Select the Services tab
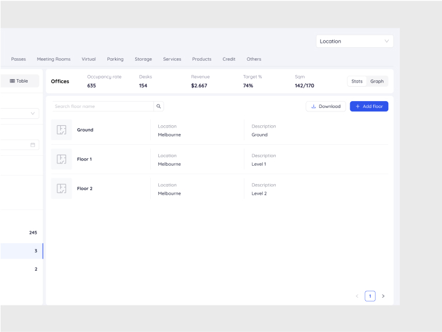 [x=172, y=59]
